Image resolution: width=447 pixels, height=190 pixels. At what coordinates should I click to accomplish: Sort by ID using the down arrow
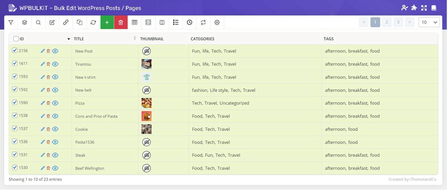[x=69, y=39]
